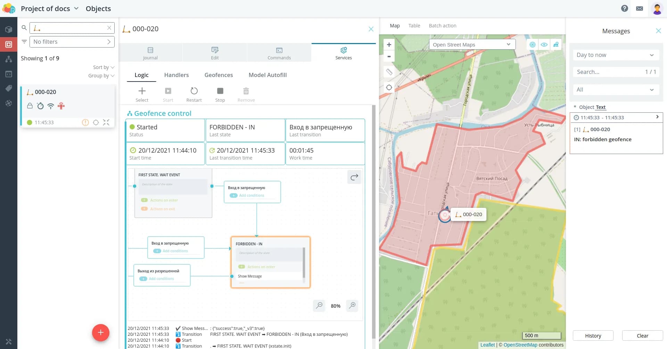
Task: Toggle the Text option in Messages
Action: pyautogui.click(x=601, y=107)
